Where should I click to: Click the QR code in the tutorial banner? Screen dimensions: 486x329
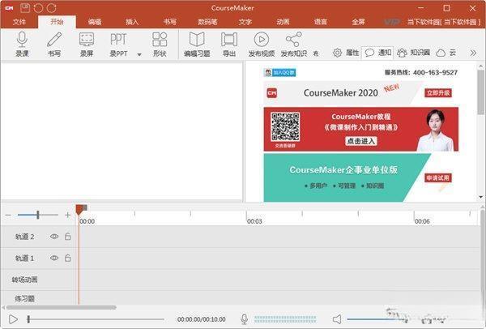tap(285, 127)
